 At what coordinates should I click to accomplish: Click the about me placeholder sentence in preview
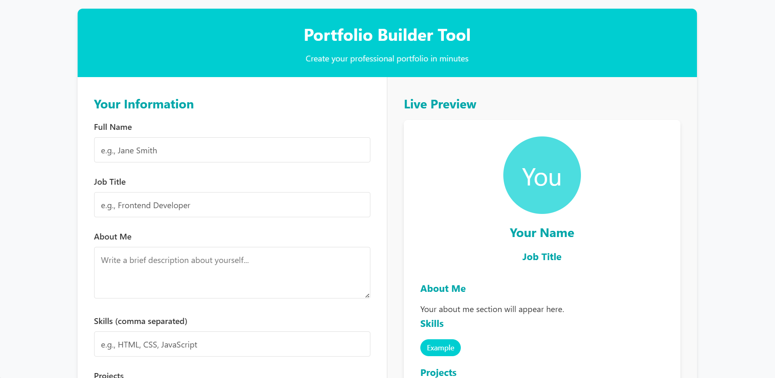click(x=492, y=309)
